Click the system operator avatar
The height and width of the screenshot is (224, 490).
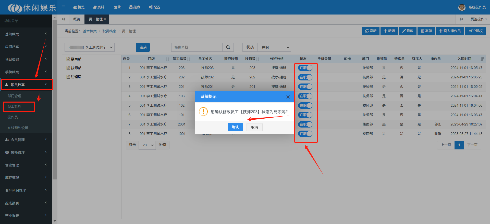pyautogui.click(x=462, y=7)
